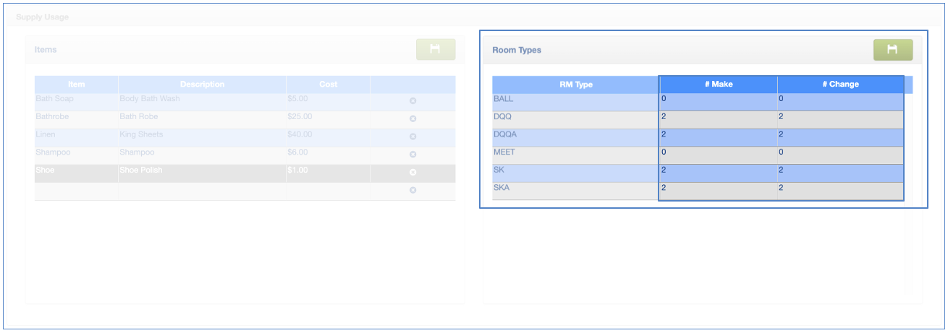Edit # Change value for MEET
This screenshot has height=333, width=948.
840,156
